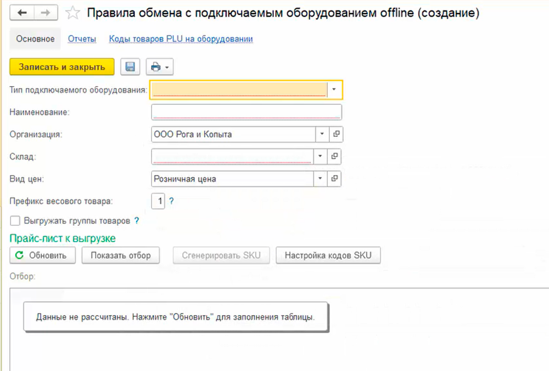549x371 pixels.
Task: Click the forward navigation arrow
Action: tap(48, 13)
